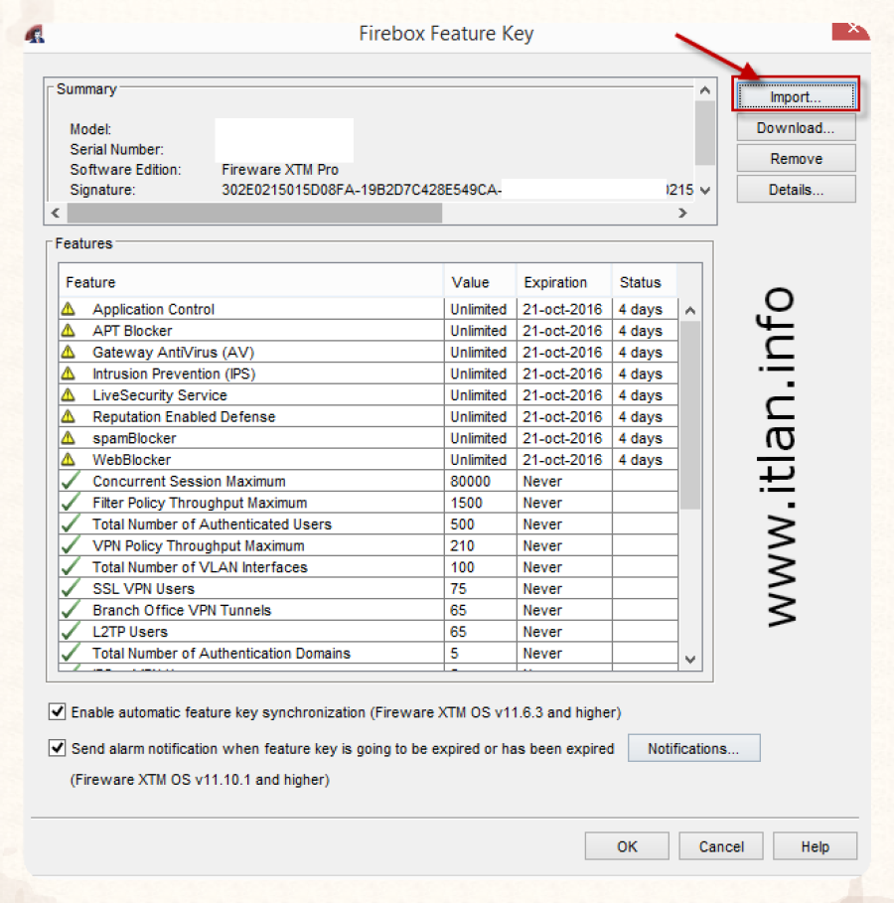Screen dimensions: 894x903
Task: Click the warning icon beside Gateway AntiVirus (AV)
Action: click(69, 352)
